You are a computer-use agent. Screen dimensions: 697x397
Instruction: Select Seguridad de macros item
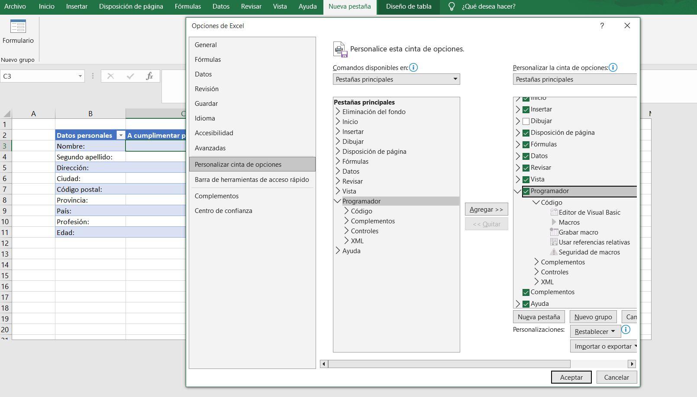click(589, 252)
